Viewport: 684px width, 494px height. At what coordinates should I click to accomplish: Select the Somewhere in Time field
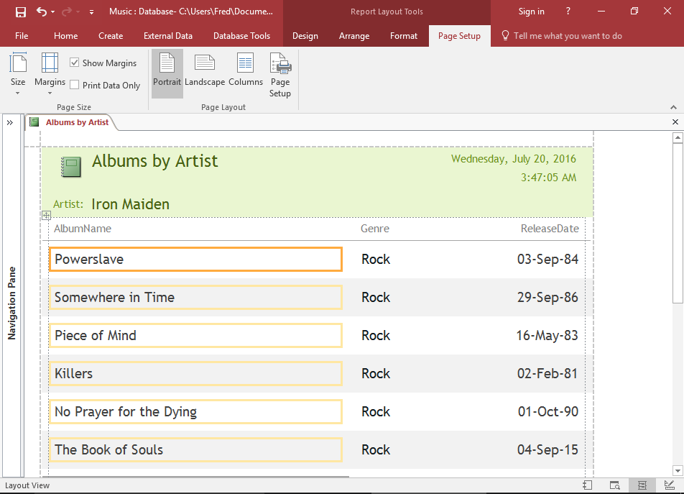click(195, 297)
